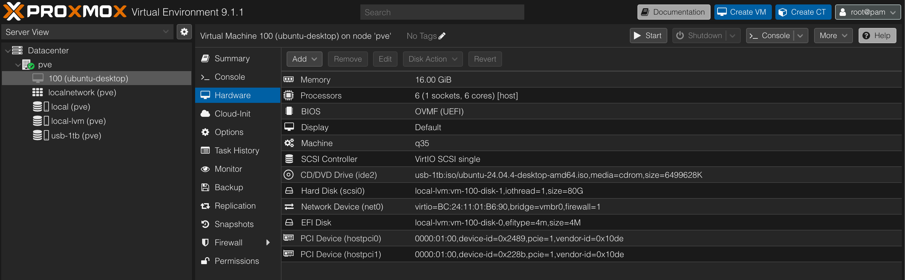Open the Summary tab
Viewport: 905px width, 280px height.
(x=237, y=58)
